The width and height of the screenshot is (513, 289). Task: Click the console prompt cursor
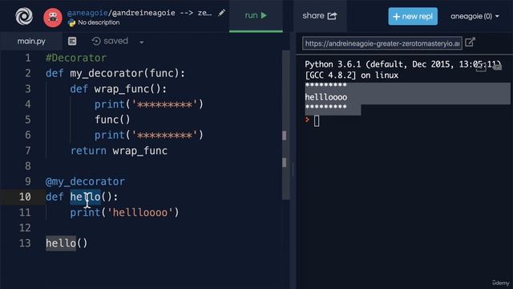pyautogui.click(x=317, y=121)
